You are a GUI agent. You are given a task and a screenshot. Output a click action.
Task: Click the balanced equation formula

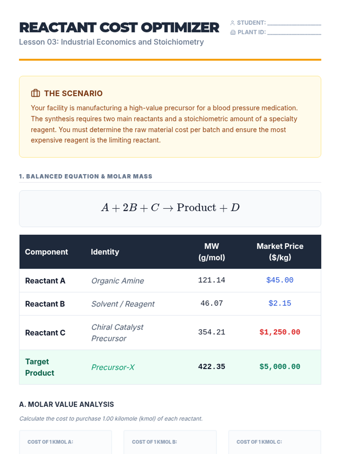point(170,208)
